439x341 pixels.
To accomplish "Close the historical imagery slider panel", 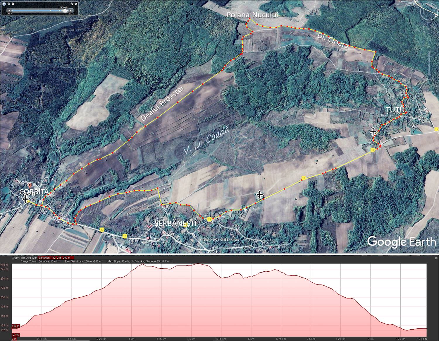I will tap(76, 4).
